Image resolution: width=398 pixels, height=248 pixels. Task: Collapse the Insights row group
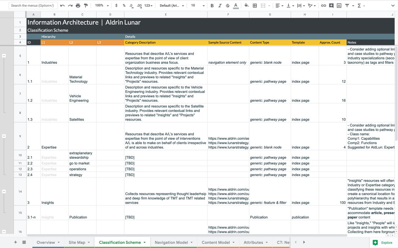[4, 191]
